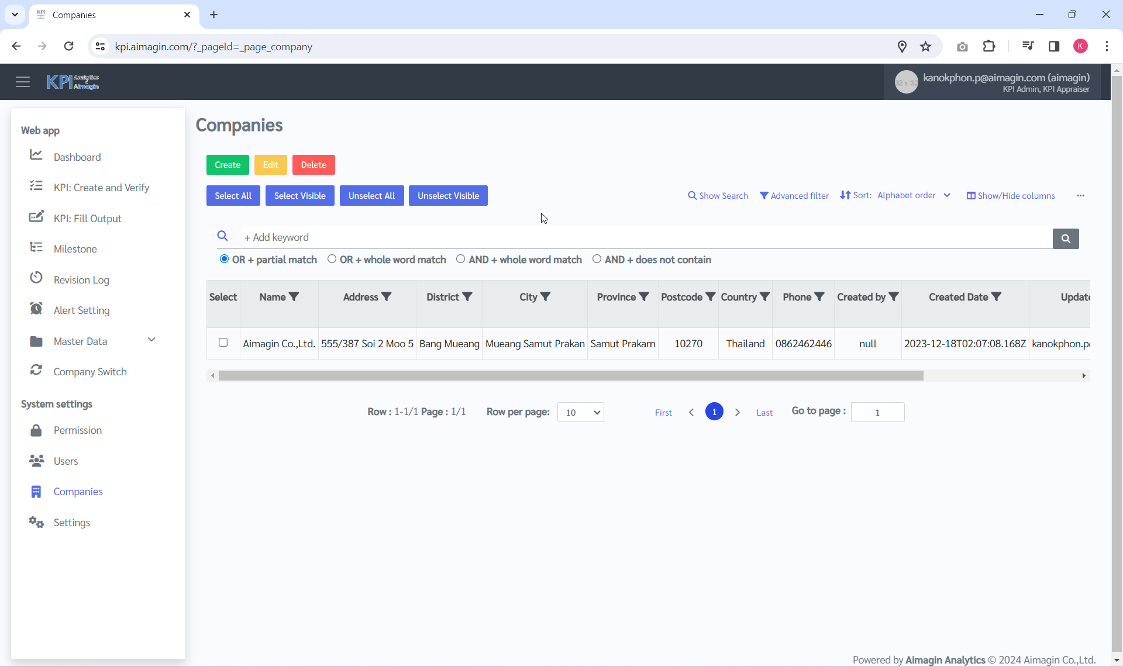Click the Name column filter icon
Image resolution: width=1123 pixels, height=667 pixels.
(x=294, y=297)
